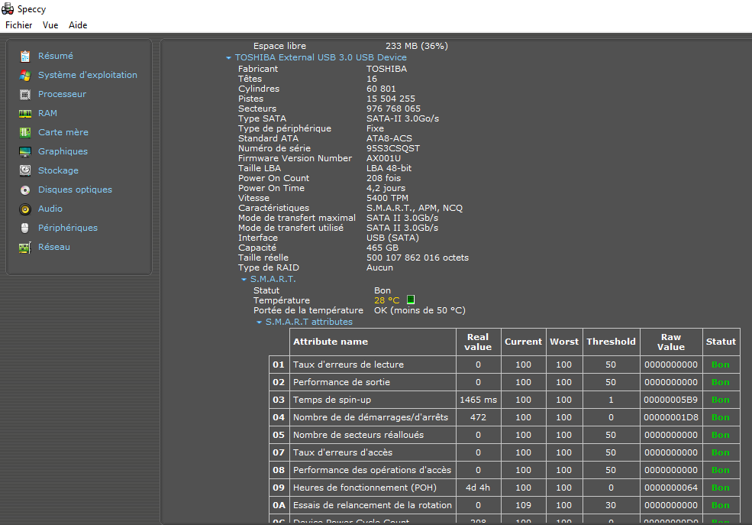Select 'Nombre de secteurs réalloués' row

(x=505, y=435)
